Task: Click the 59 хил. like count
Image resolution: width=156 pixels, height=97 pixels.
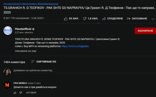Action: point(74,19)
